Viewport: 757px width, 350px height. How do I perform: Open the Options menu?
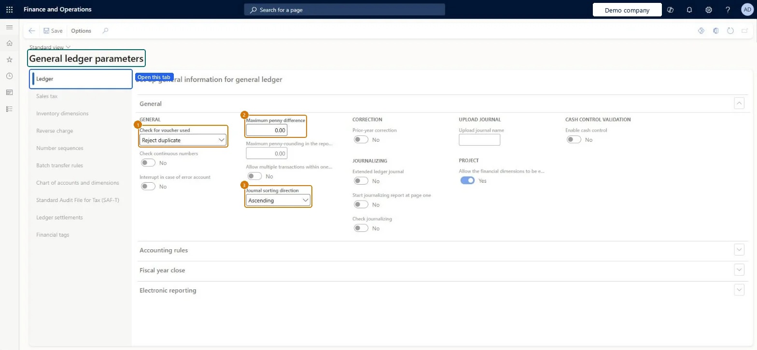[81, 30]
